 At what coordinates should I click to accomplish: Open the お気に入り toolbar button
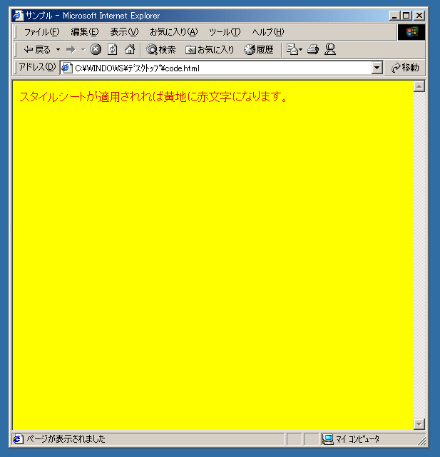tap(210, 50)
